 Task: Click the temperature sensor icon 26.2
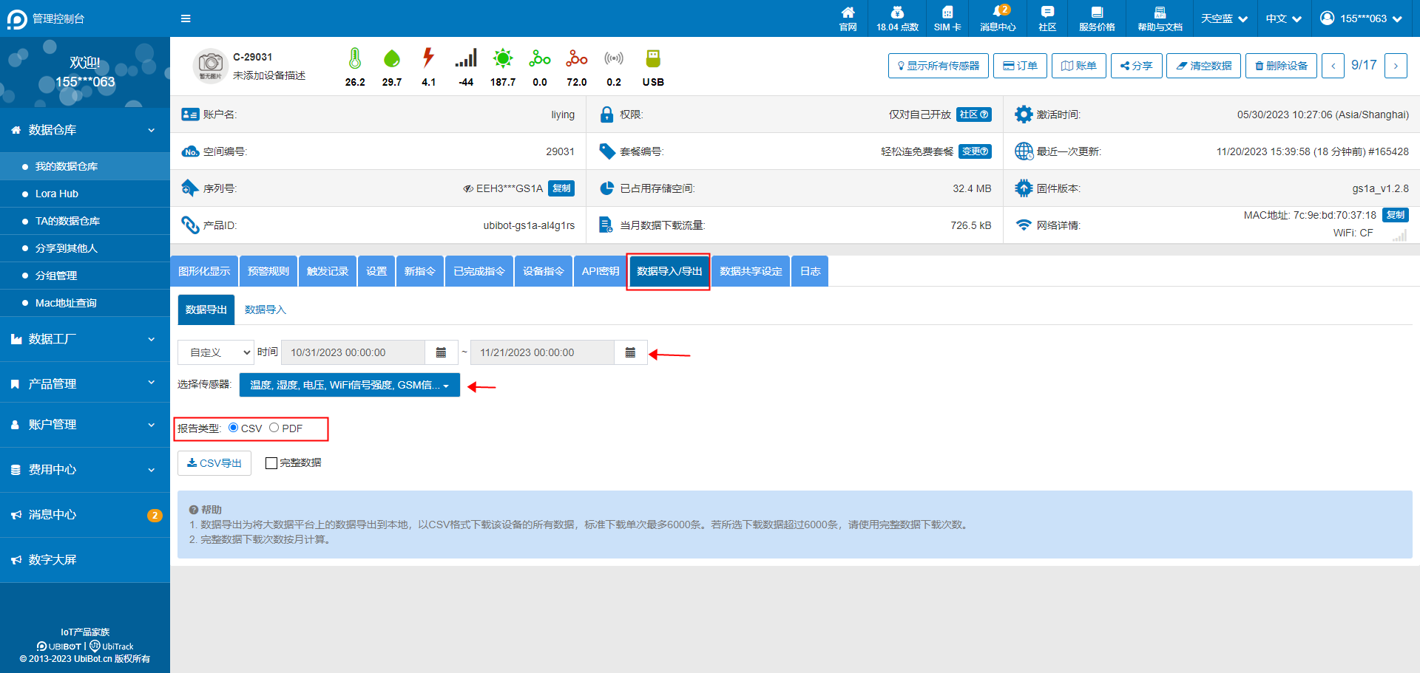coord(355,58)
